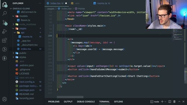Open README.md in explorer
Image resolution: width=187 pixels, height=105 pixels.
click(x=27, y=94)
